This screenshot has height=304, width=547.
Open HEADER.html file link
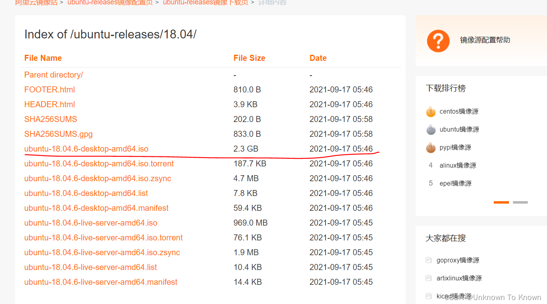(x=50, y=104)
